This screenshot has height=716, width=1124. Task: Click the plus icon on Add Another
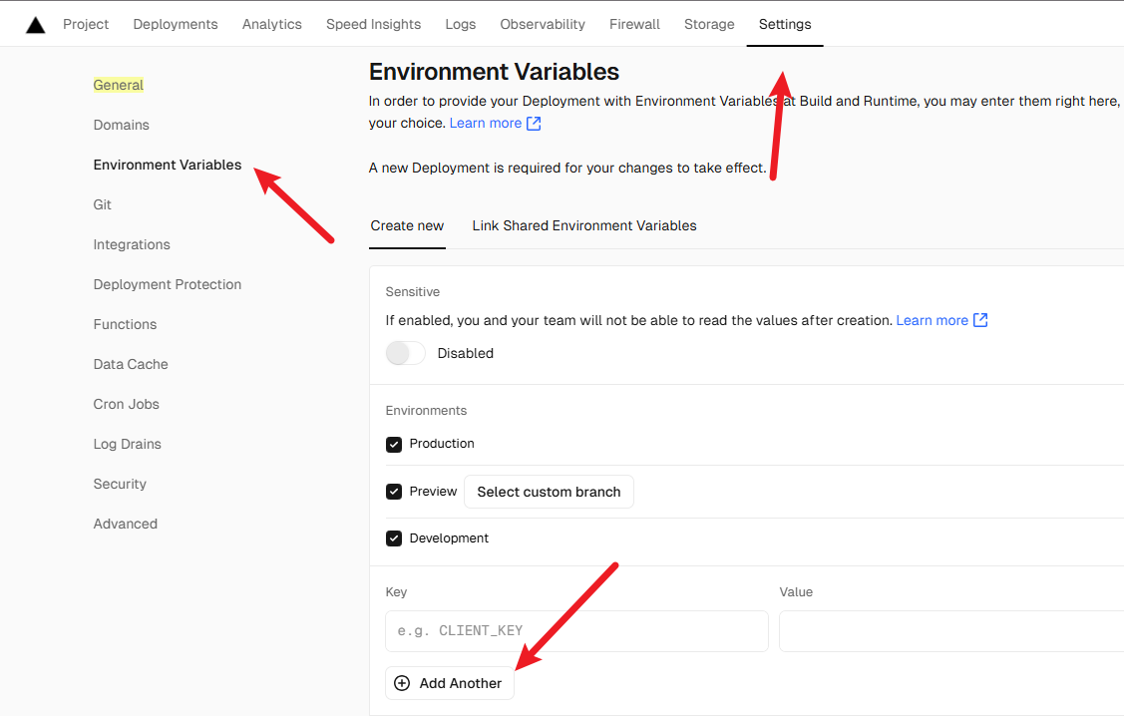coord(402,683)
